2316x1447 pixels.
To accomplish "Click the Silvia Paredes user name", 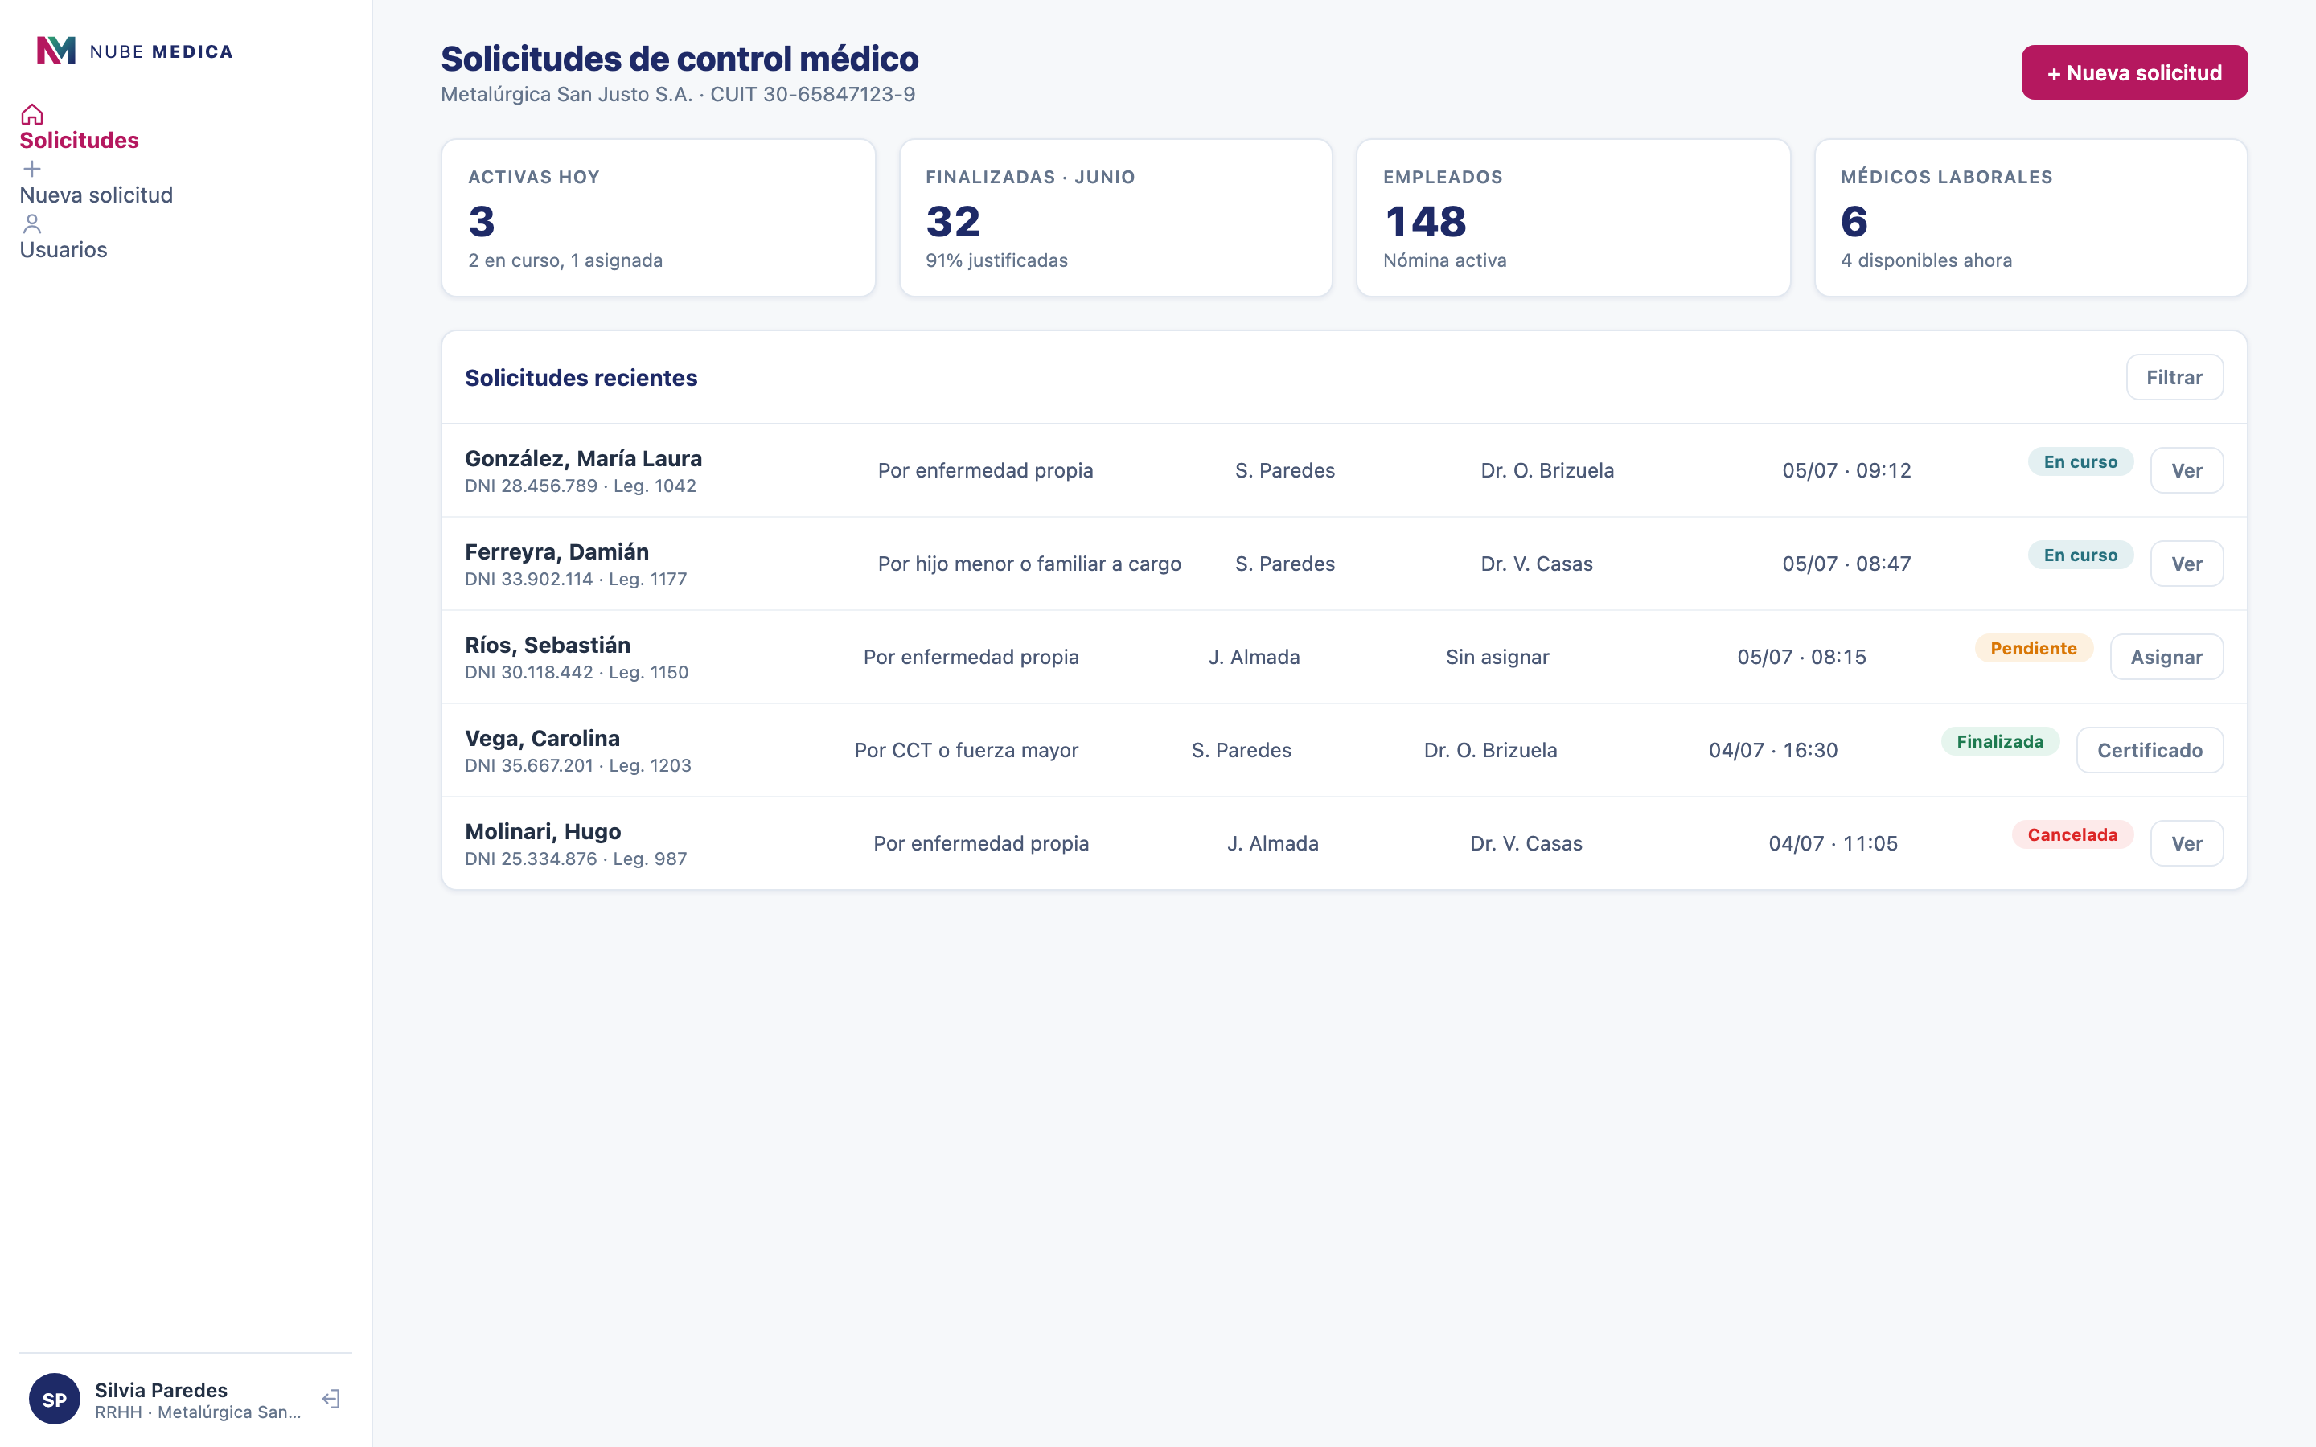I will pos(161,1390).
